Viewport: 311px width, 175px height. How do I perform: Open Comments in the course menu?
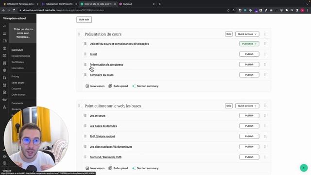[x=17, y=103]
